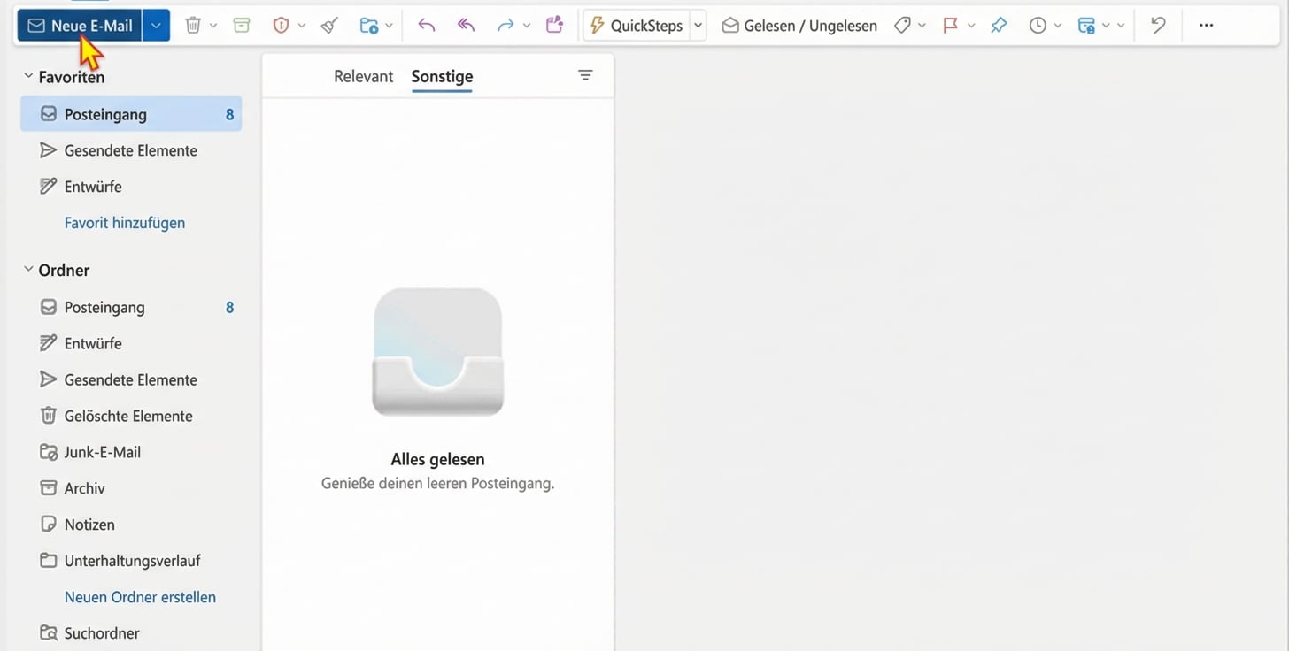Undo last action with the undo icon
The height and width of the screenshot is (651, 1289).
1157,25
